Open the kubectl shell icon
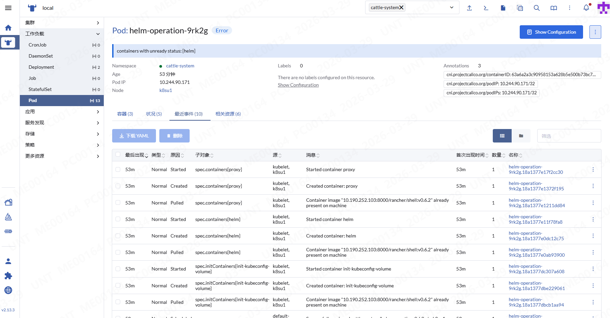 (486, 8)
